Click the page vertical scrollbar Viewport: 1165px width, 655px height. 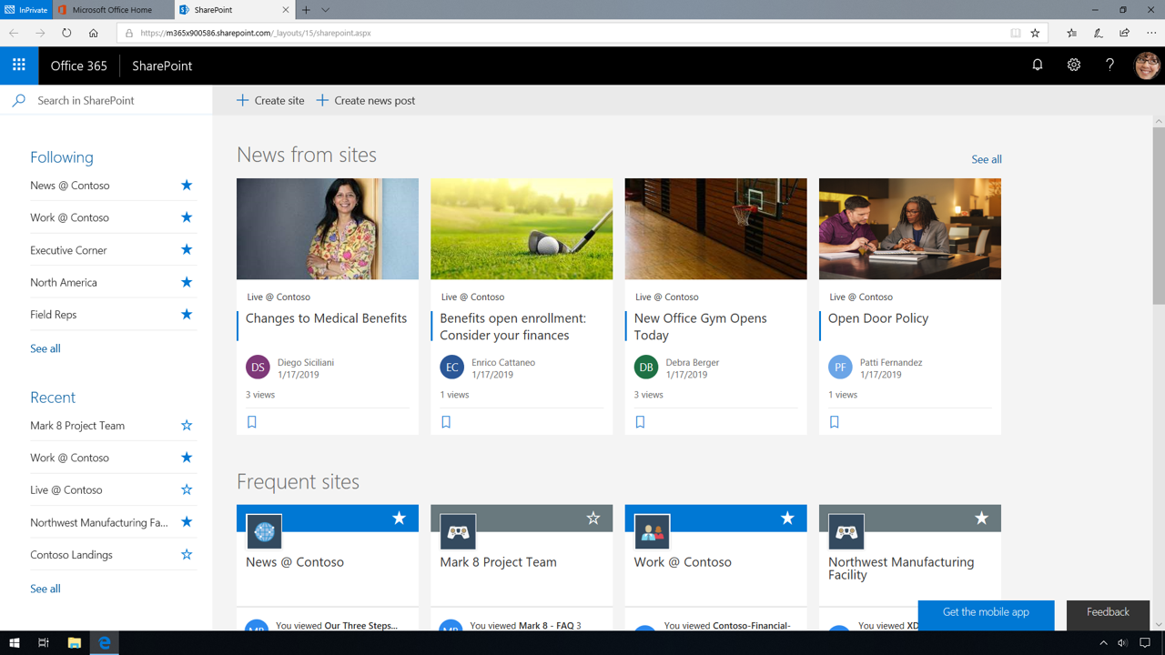pyautogui.click(x=1159, y=217)
